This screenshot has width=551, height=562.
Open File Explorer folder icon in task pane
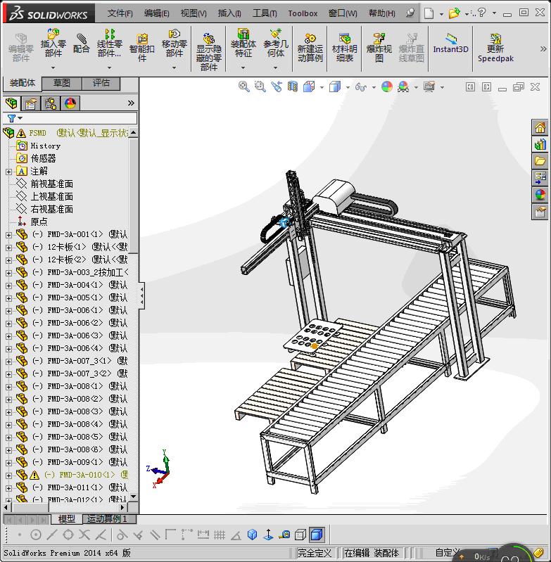tap(540, 161)
